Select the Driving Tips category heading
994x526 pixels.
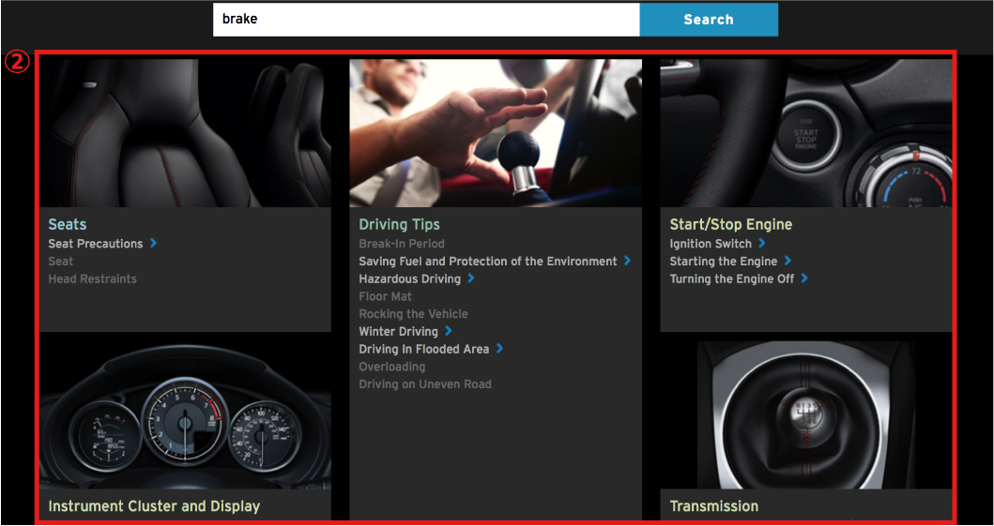click(x=399, y=224)
